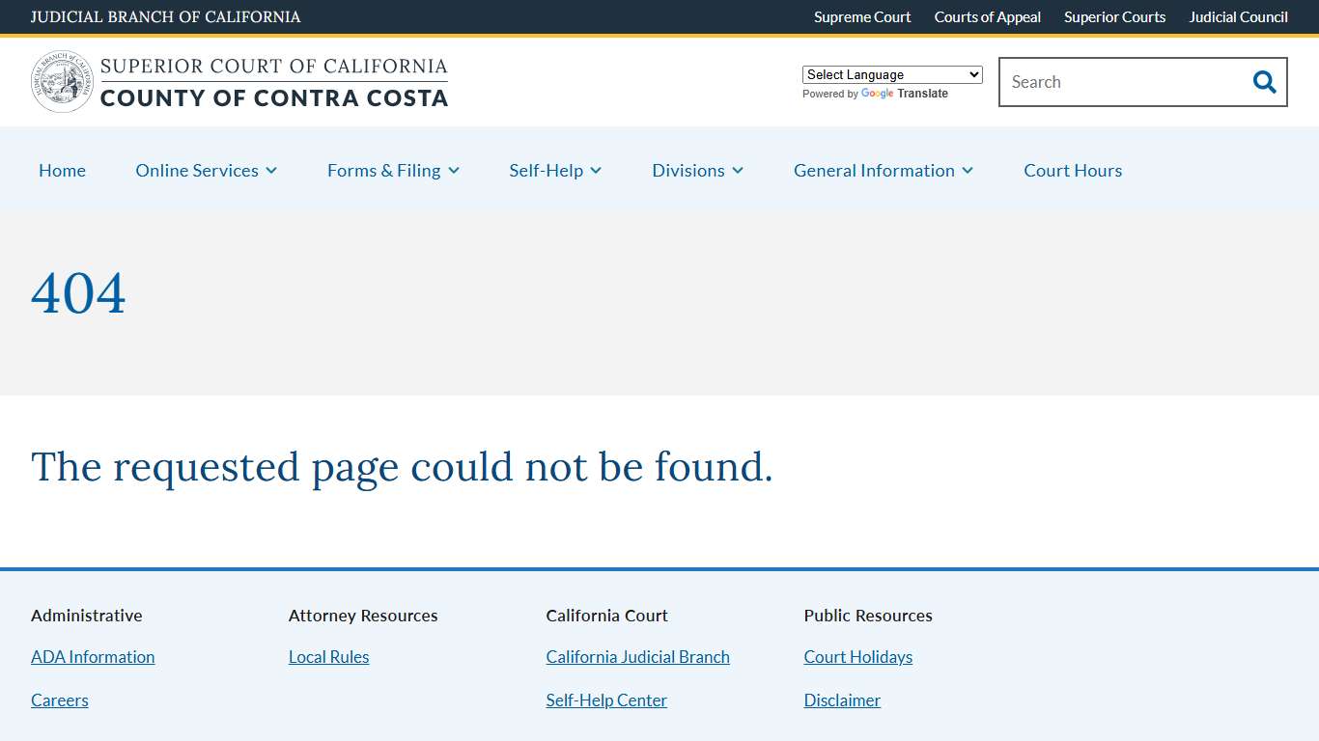Expand the Self-Help navigation menu
This screenshot has height=741, width=1319.
555,170
